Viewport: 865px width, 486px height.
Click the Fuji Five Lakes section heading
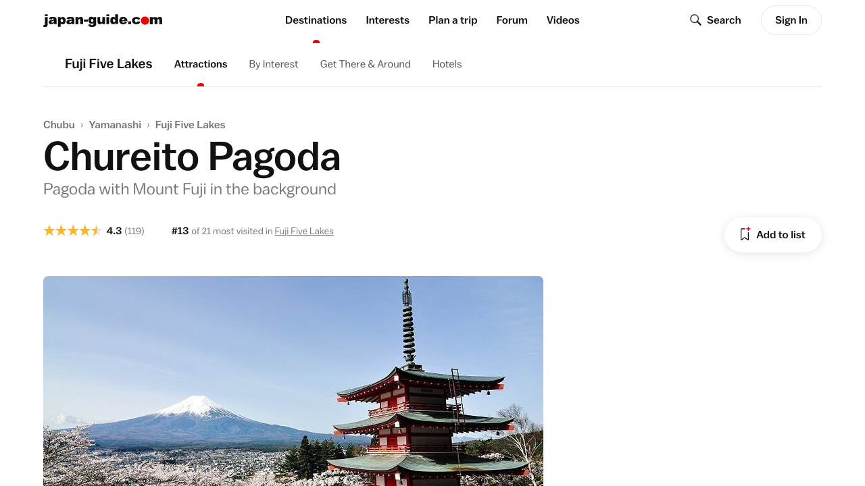(x=109, y=64)
